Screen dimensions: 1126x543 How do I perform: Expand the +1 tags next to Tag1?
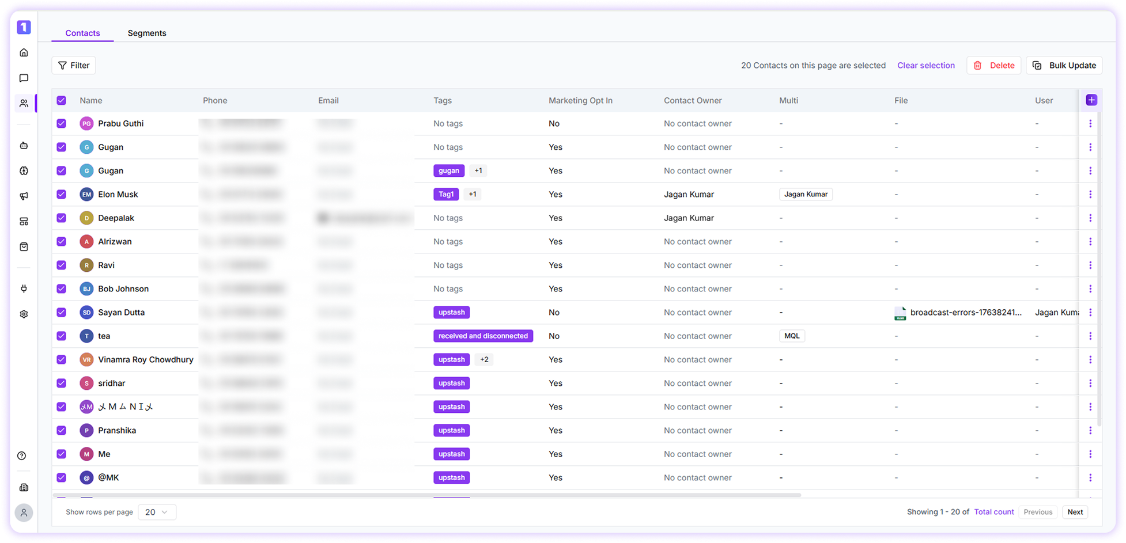point(473,194)
